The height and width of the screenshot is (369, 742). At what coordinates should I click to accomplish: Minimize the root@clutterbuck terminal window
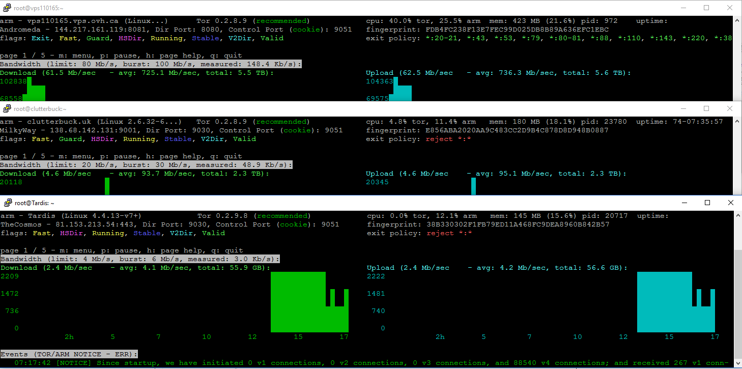tap(682, 108)
